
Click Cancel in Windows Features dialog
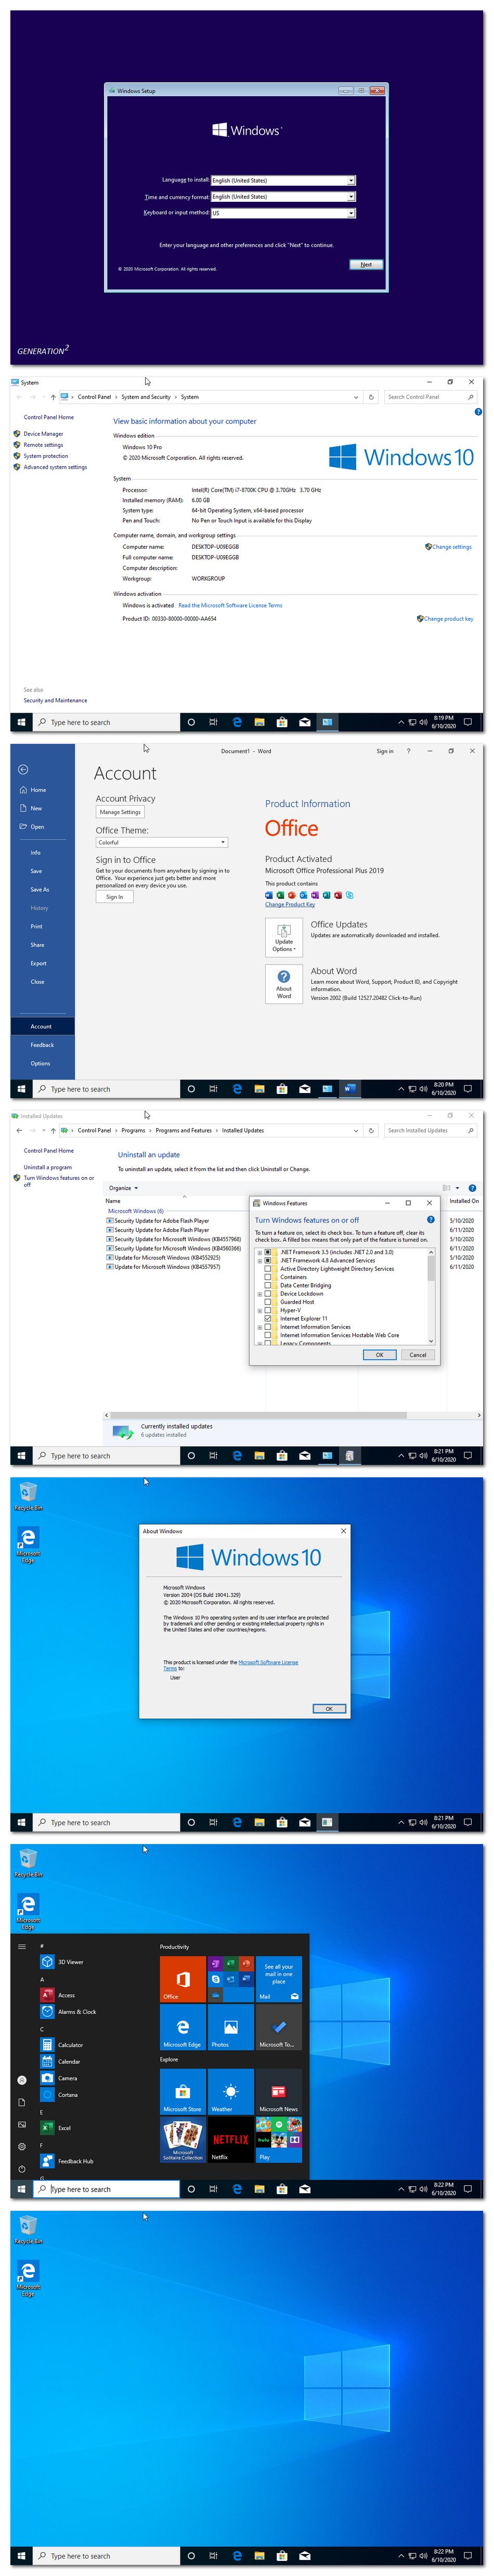[x=418, y=1355]
